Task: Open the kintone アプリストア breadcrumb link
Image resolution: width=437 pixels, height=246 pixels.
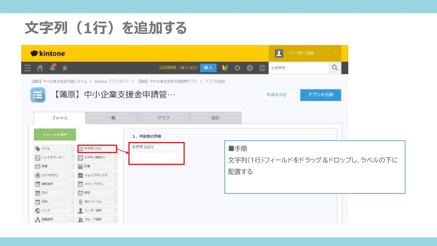Action: tap(112, 82)
